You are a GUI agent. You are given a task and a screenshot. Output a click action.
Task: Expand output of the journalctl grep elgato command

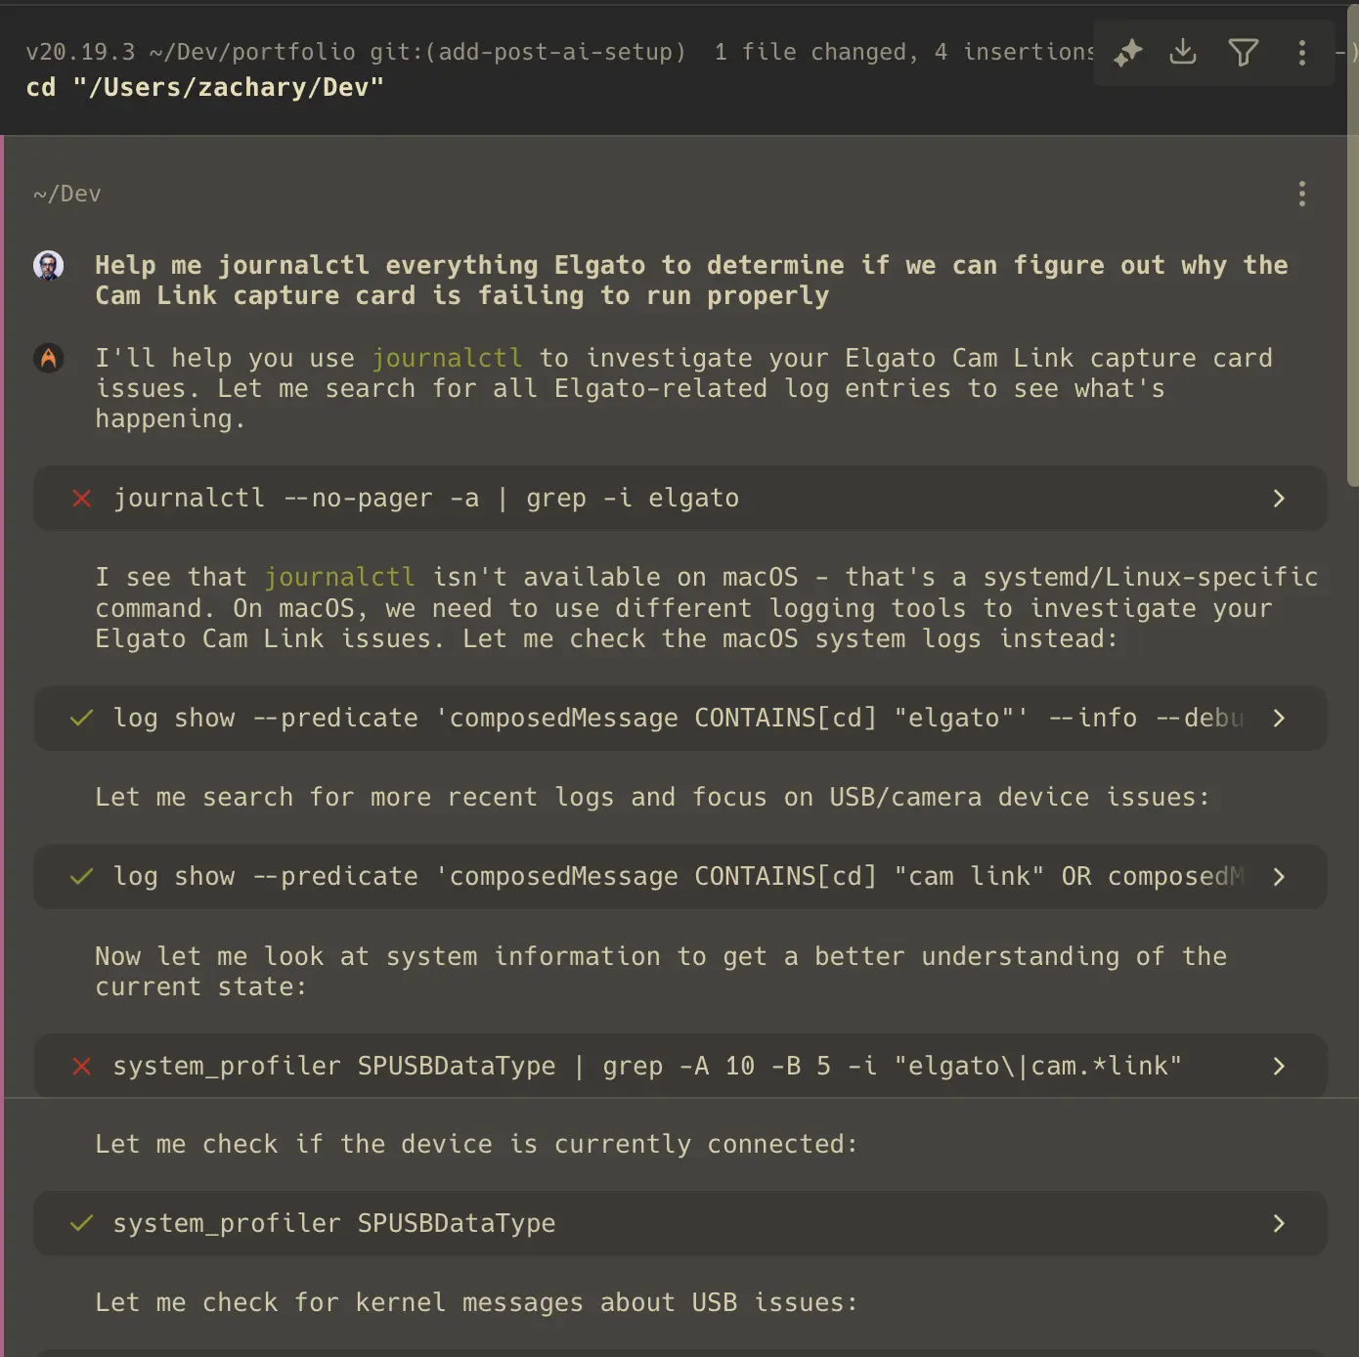(1279, 499)
